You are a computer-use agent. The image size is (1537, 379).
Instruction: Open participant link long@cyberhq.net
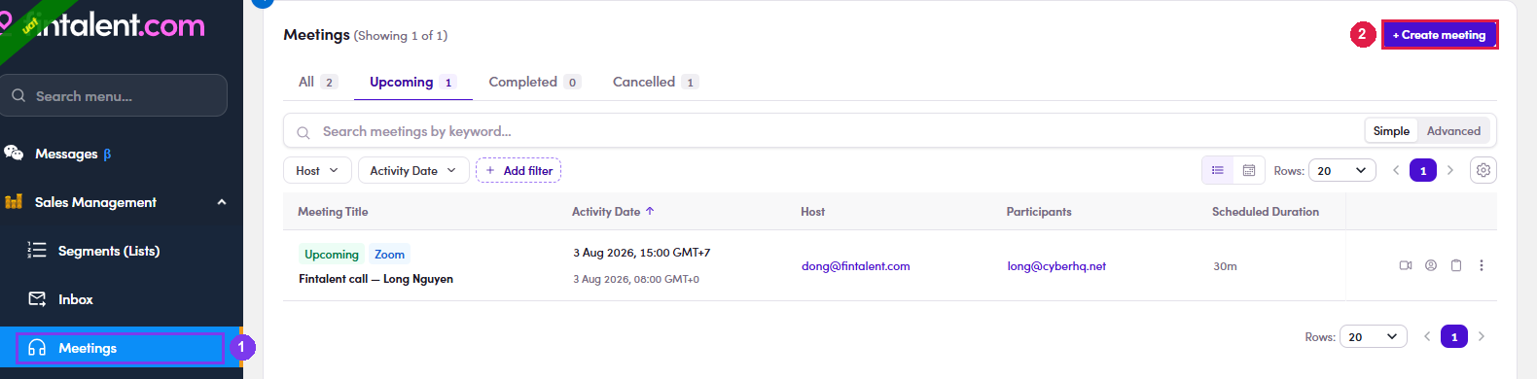point(1056,266)
